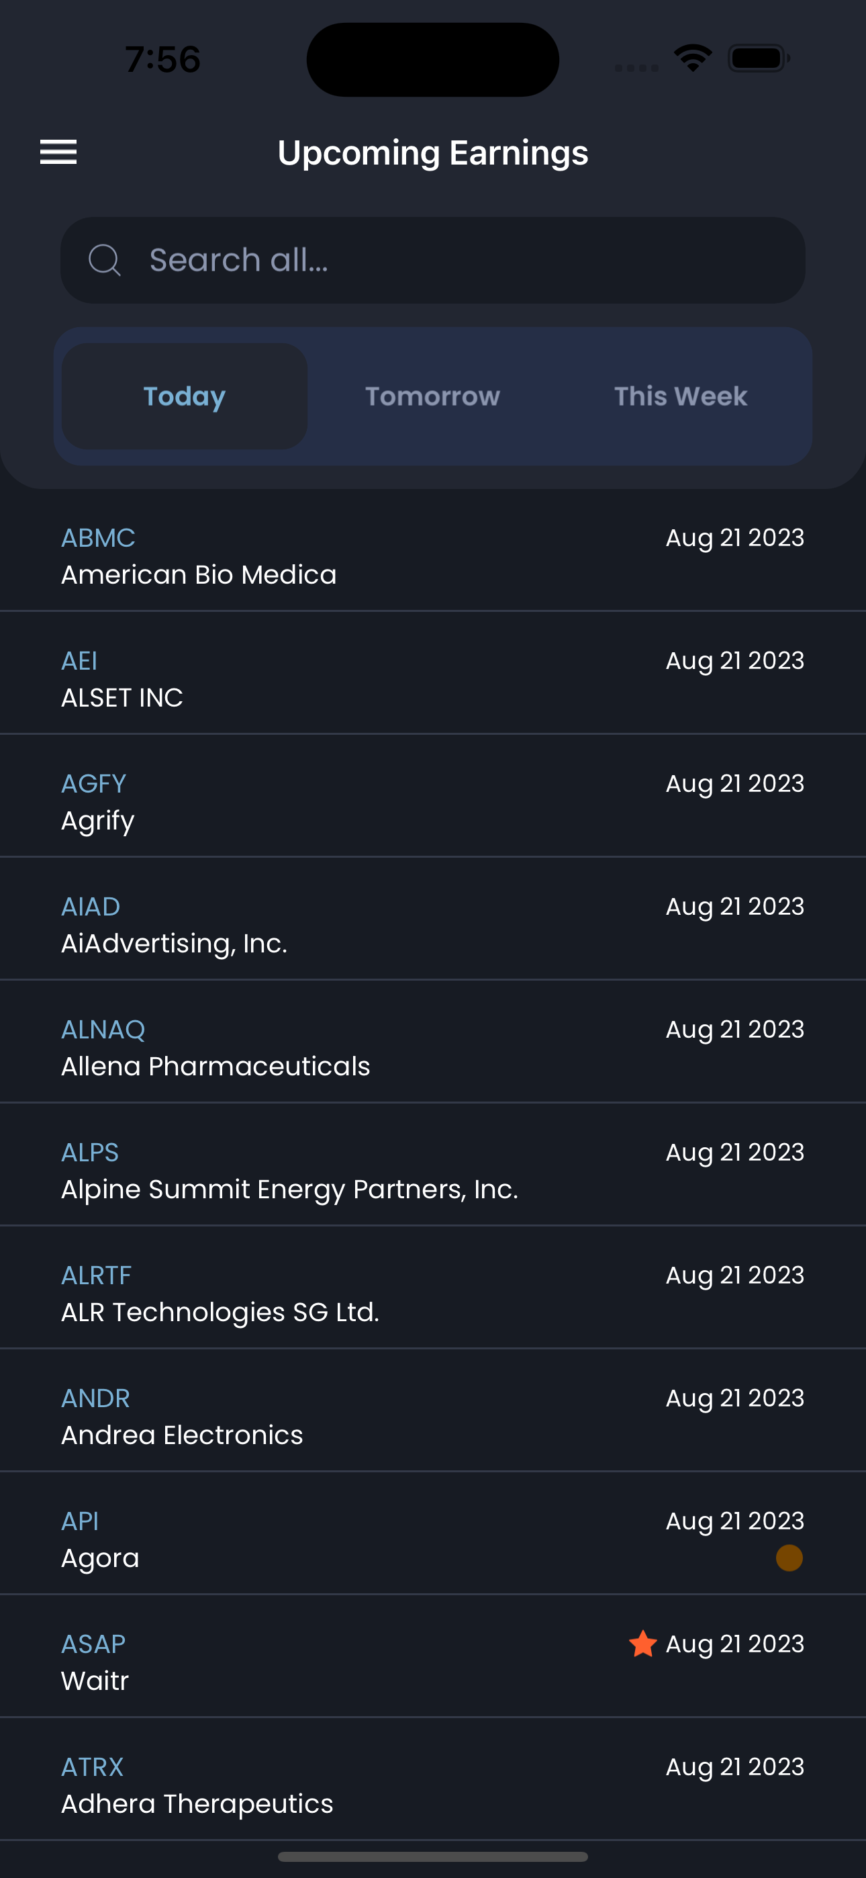866x1878 pixels.
Task: Open the ATRX ticker link
Action: [x=93, y=1767]
